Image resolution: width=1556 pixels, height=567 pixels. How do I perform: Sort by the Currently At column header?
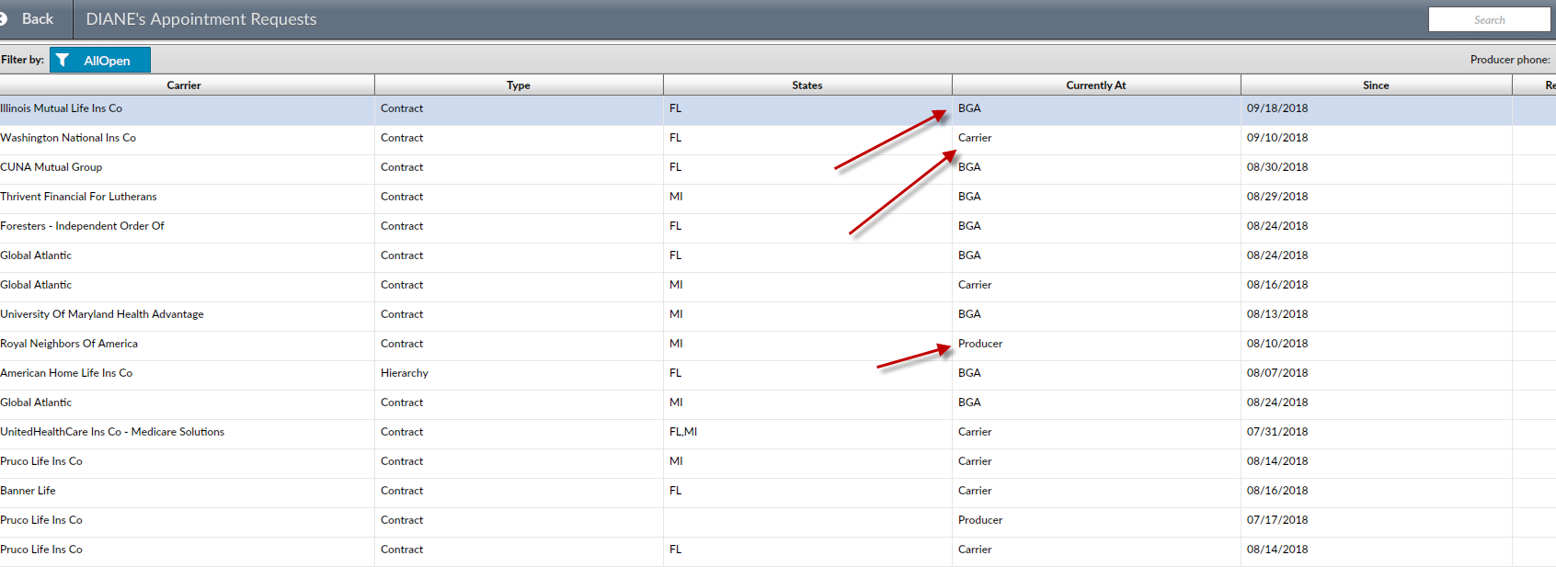point(1096,85)
